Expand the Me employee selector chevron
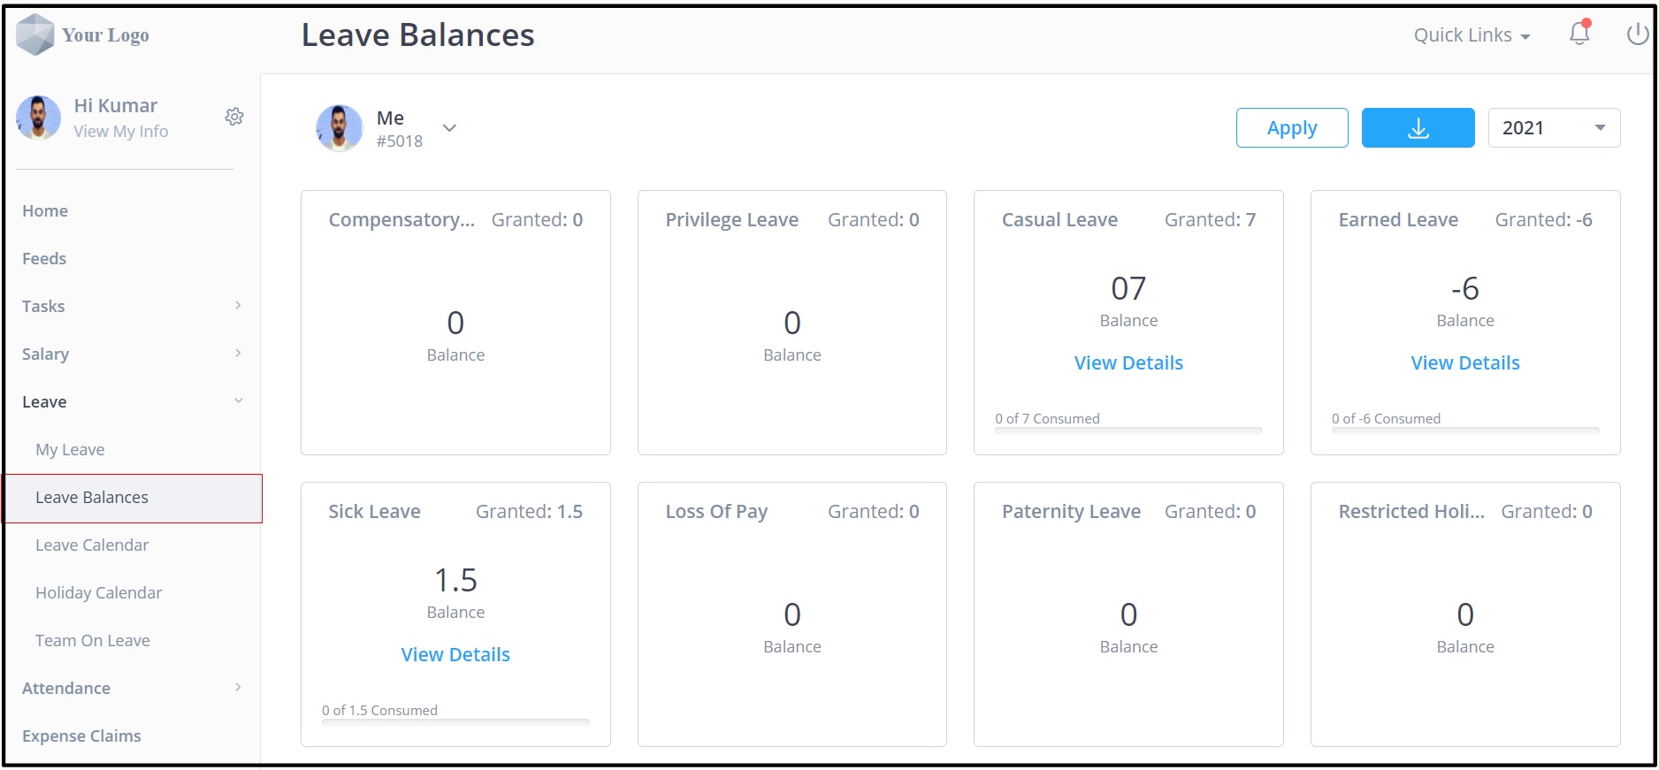The height and width of the screenshot is (770, 1659). click(x=449, y=128)
